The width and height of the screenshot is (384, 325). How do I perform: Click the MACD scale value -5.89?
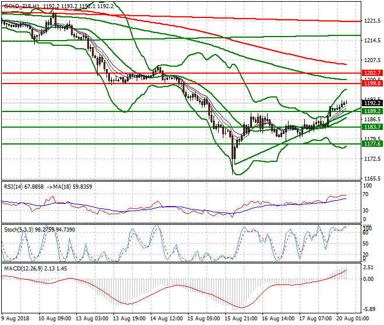pos(370,309)
